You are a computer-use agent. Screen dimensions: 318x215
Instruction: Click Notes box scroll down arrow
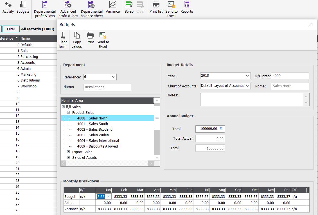pos(306,103)
